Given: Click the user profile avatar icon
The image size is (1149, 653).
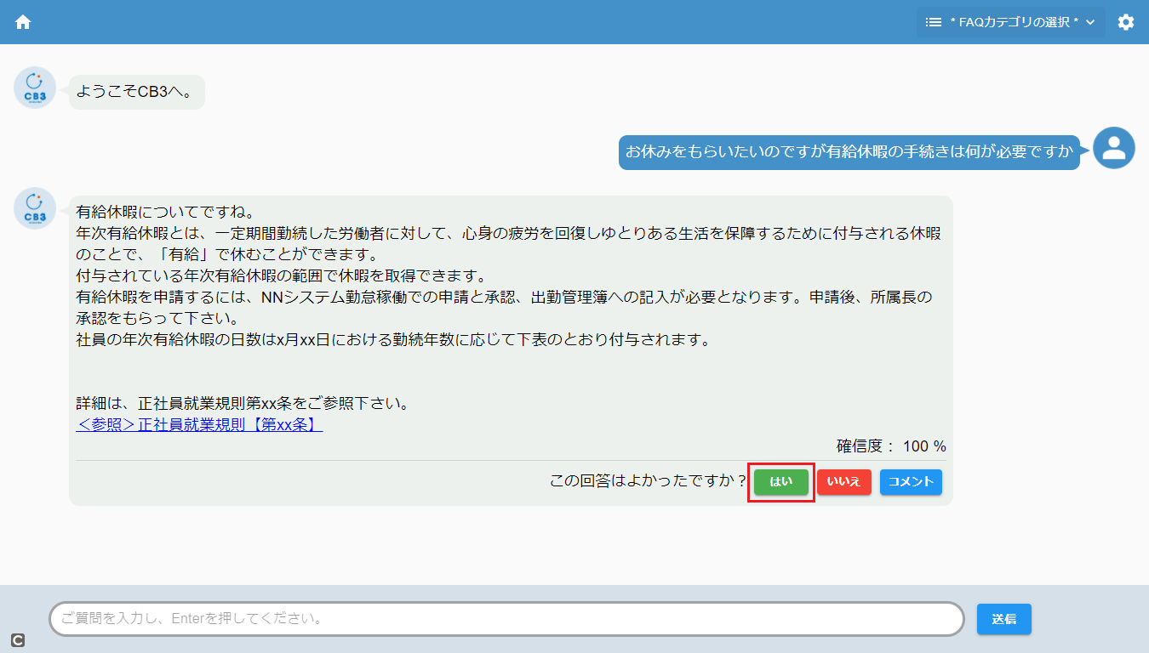Looking at the screenshot, I should [1113, 148].
